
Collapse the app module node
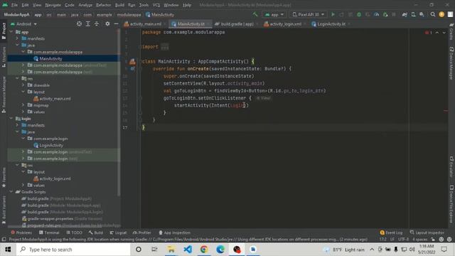[x=11, y=32]
